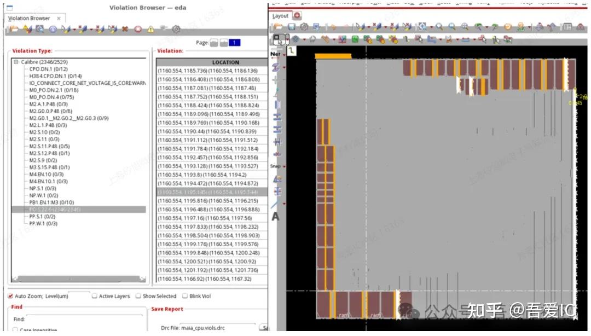Viewport: 591px width, 336px height.
Task: Open a results database in the Violation Browser toolbar
Action: pos(14,30)
